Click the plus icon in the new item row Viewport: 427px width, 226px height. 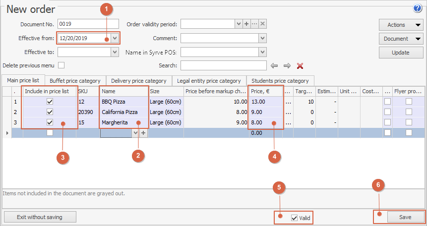tap(144, 133)
